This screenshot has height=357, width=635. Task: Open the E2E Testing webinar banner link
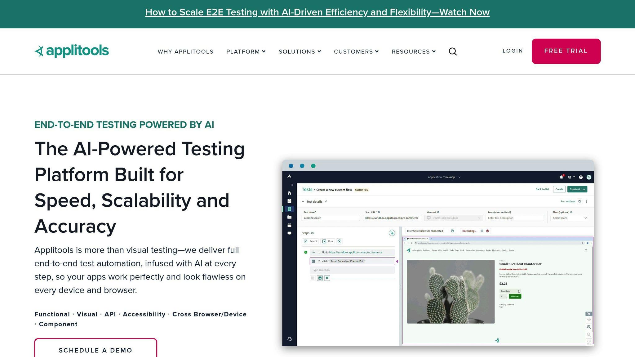[317, 12]
